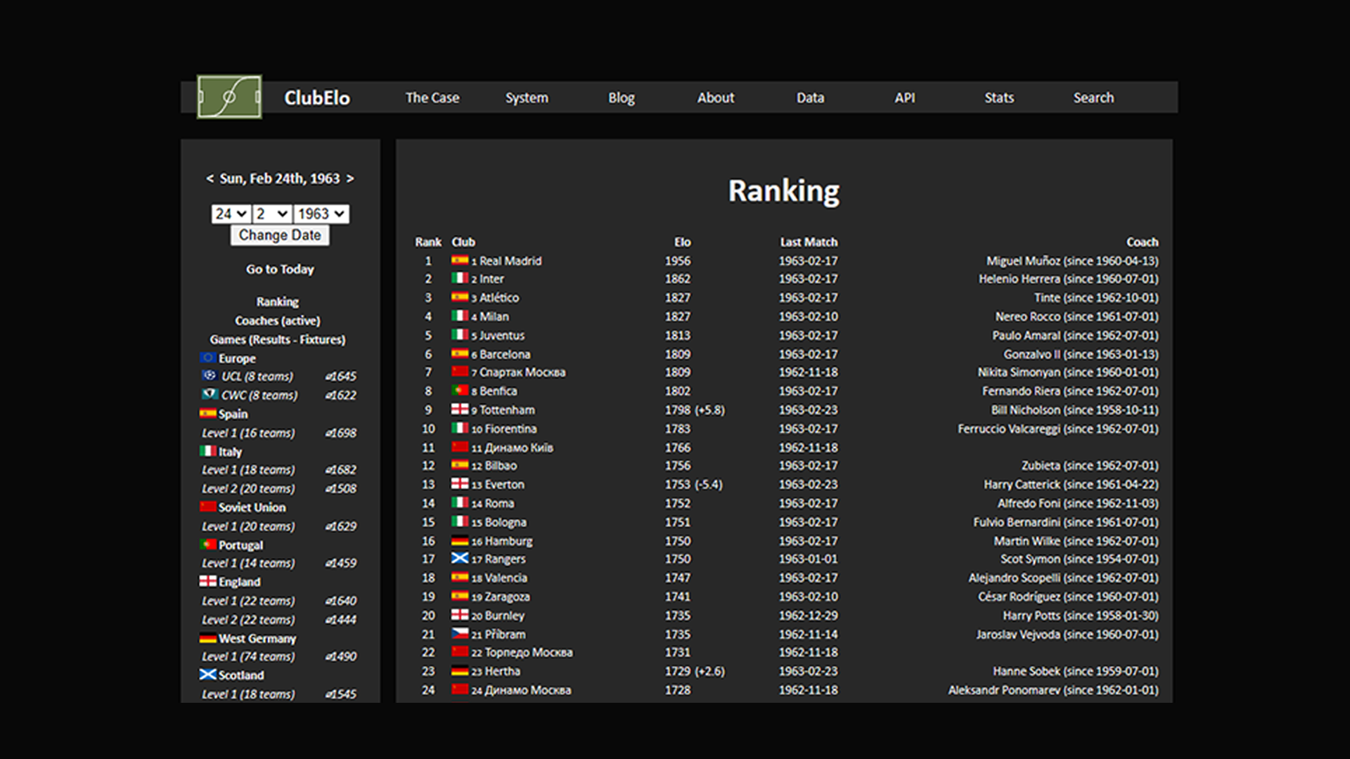Open Spain Level 1 (16 teams)
Screen dimensions: 1350x759
click(x=248, y=433)
